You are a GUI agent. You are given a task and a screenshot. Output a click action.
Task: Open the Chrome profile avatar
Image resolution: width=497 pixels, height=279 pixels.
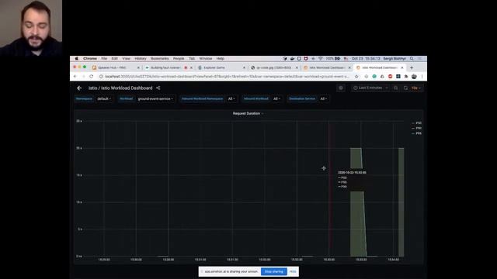pos(414,77)
